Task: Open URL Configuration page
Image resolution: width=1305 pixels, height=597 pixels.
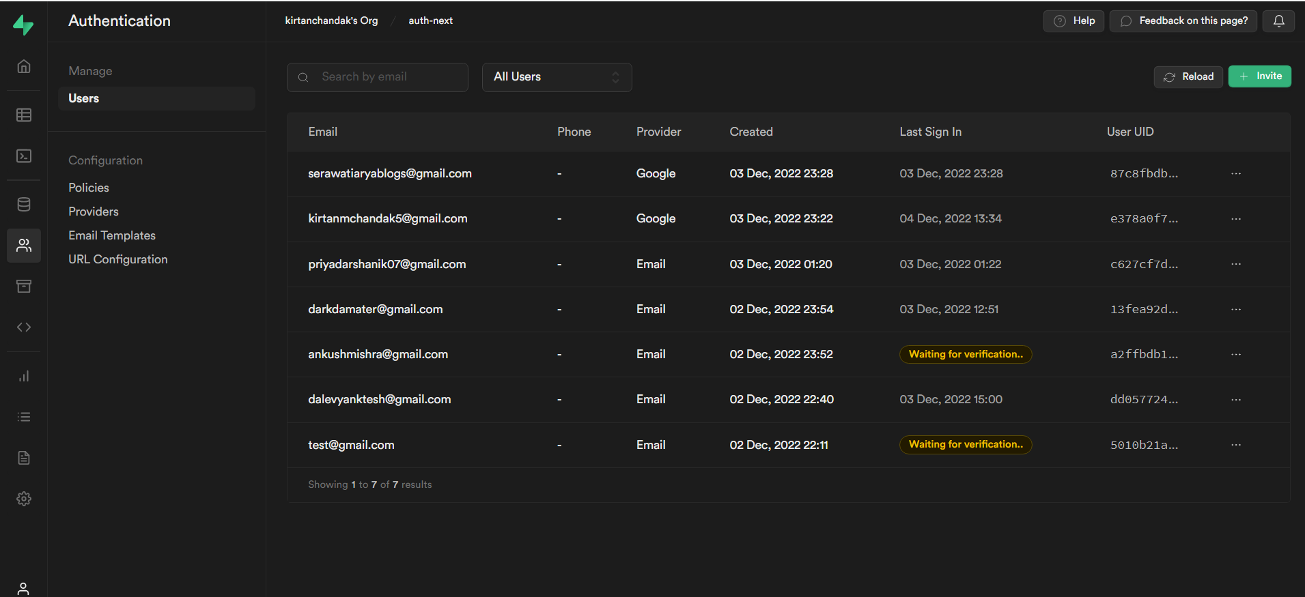Action: [118, 259]
